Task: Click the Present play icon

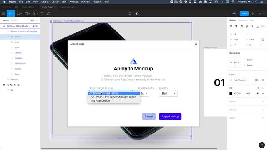Action: [x=253, y=13]
